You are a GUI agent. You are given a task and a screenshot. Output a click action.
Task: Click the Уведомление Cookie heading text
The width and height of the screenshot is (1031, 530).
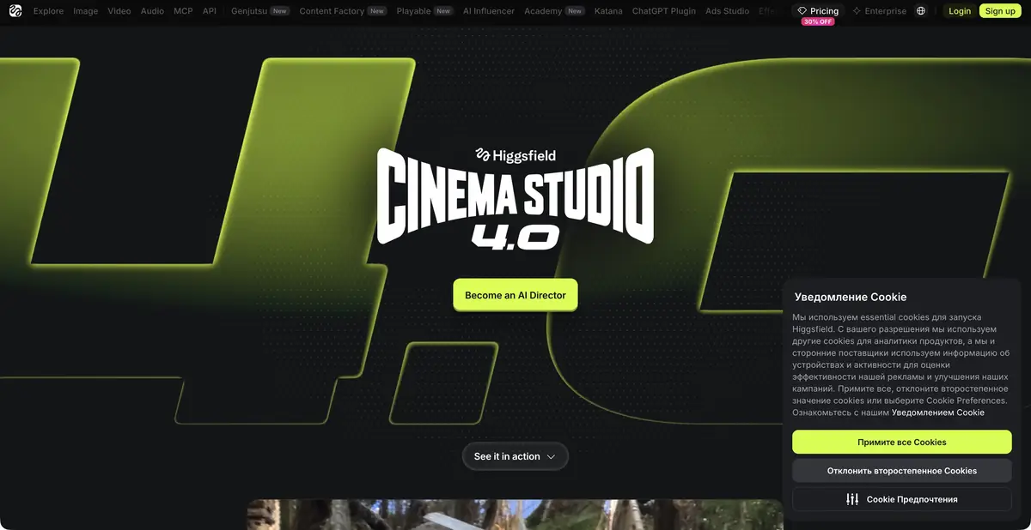point(851,297)
